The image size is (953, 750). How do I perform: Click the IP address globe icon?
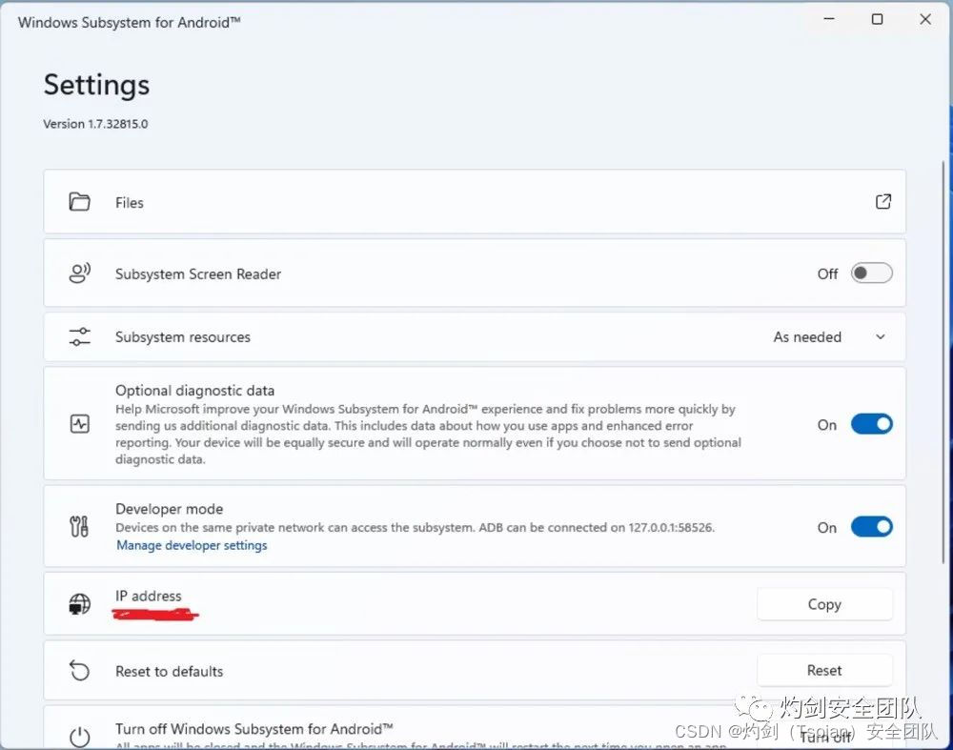80,604
